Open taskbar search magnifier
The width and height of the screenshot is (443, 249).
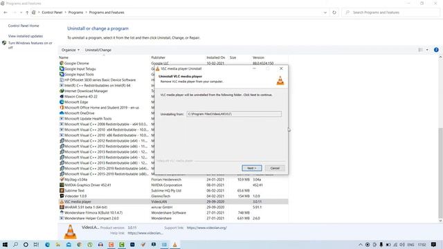click(x=15, y=244)
